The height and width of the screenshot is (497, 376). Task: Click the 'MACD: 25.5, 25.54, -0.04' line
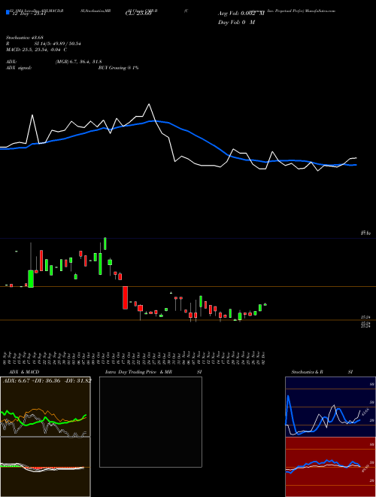pyautogui.click(x=36, y=50)
